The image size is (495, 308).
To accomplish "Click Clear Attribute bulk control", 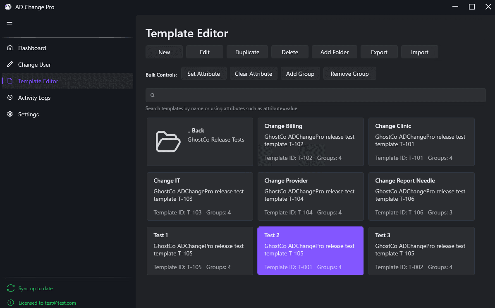I will click(253, 74).
